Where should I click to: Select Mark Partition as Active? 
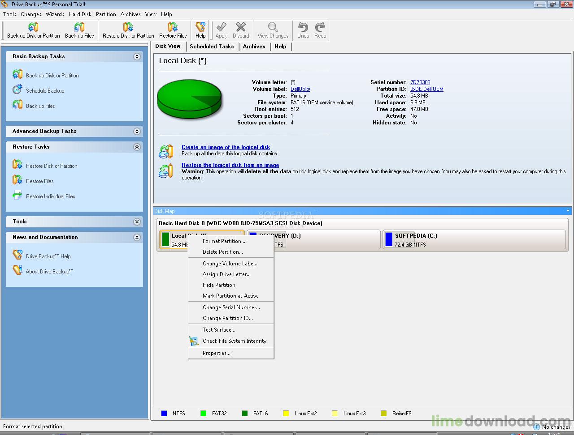230,296
